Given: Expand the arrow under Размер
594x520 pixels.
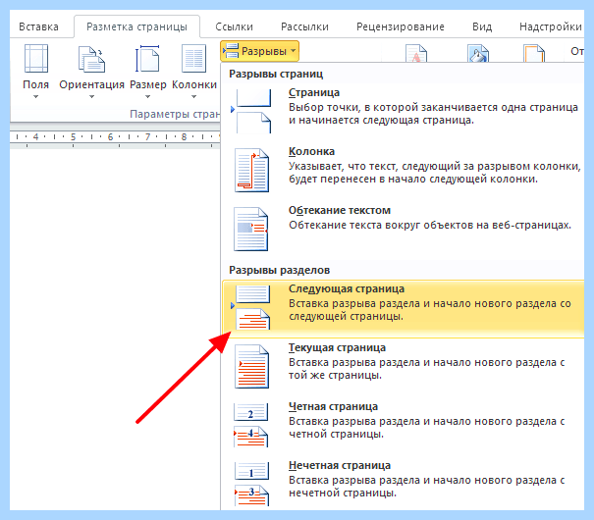Looking at the screenshot, I should 147,97.
